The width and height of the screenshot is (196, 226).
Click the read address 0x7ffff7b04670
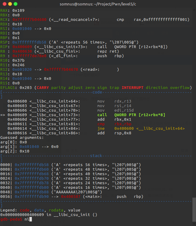click(x=61, y=70)
